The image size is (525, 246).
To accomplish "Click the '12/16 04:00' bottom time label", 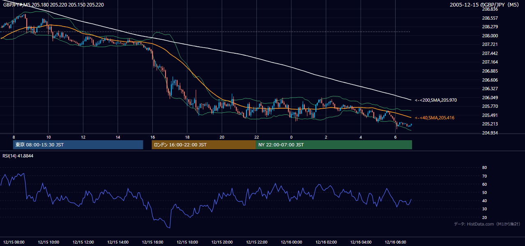I will (361, 242).
